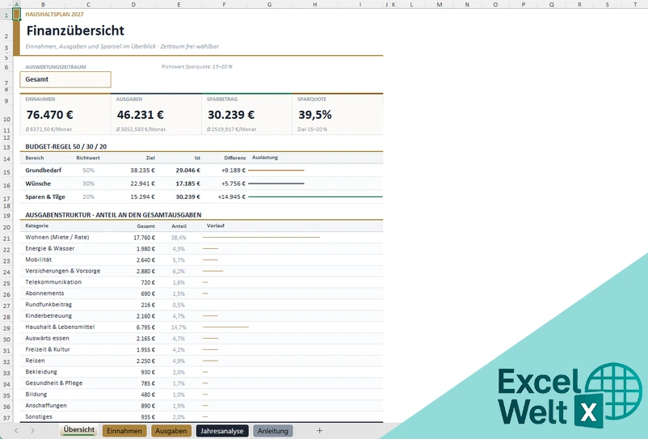Click the Bekleidung category

point(41,372)
